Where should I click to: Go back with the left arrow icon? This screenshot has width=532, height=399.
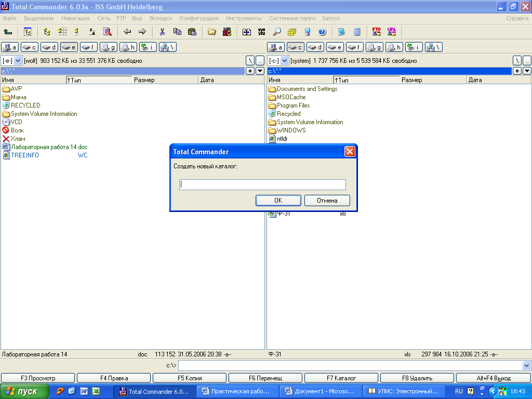(x=127, y=32)
